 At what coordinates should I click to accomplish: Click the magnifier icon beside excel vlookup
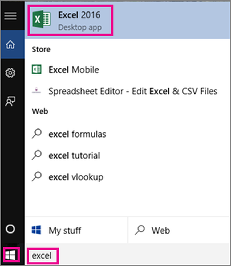pyautogui.click(x=37, y=176)
